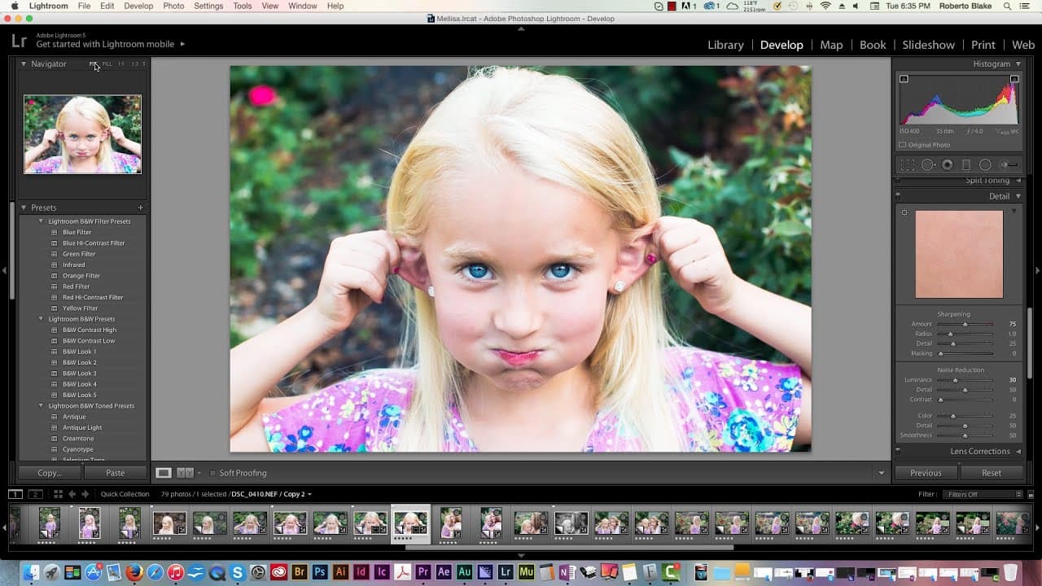Viewport: 1042px width, 586px height.
Task: Select the black-and-white filmstrip thumbnail
Action: click(x=571, y=523)
